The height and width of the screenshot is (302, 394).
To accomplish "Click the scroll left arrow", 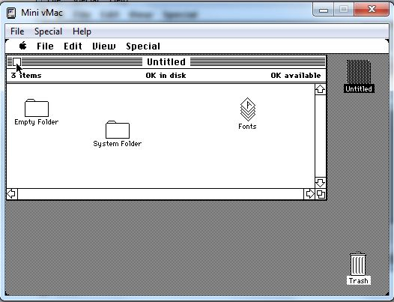I will coord(12,194).
